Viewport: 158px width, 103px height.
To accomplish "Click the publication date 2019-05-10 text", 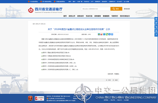I will tap(63, 34).
